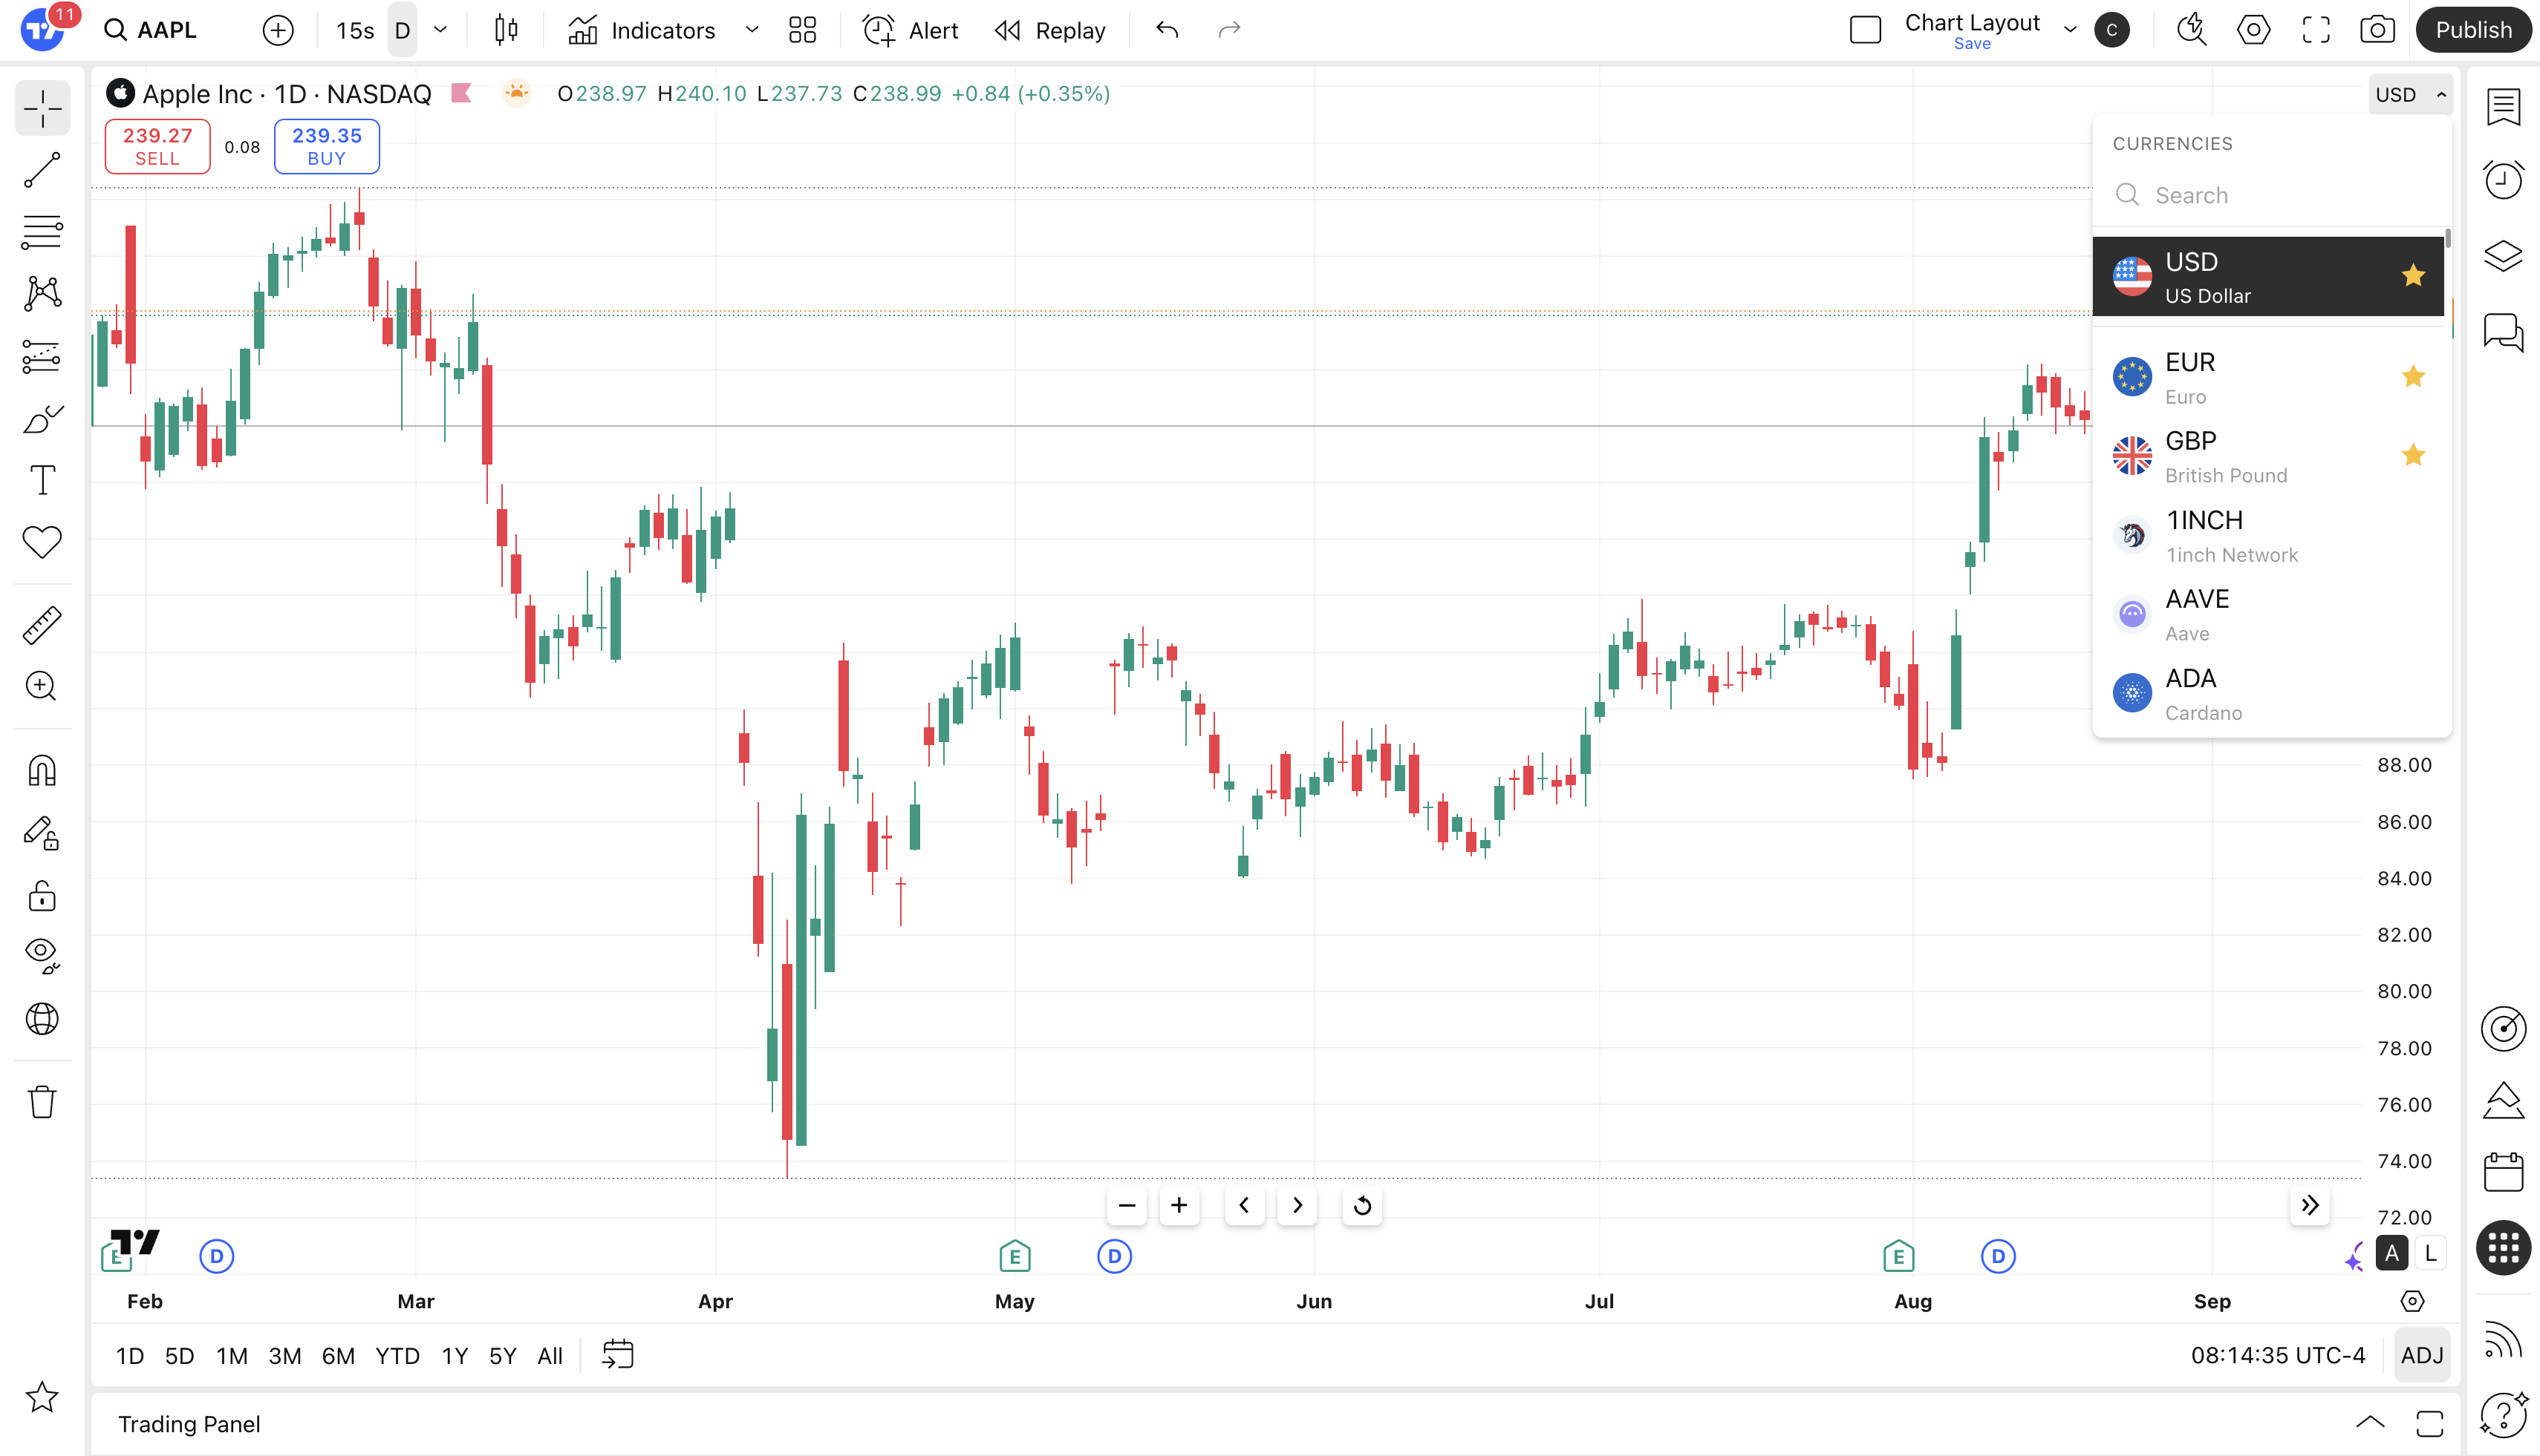
Task: Toggle the ADJ adjustment button
Action: pyautogui.click(x=2422, y=1355)
